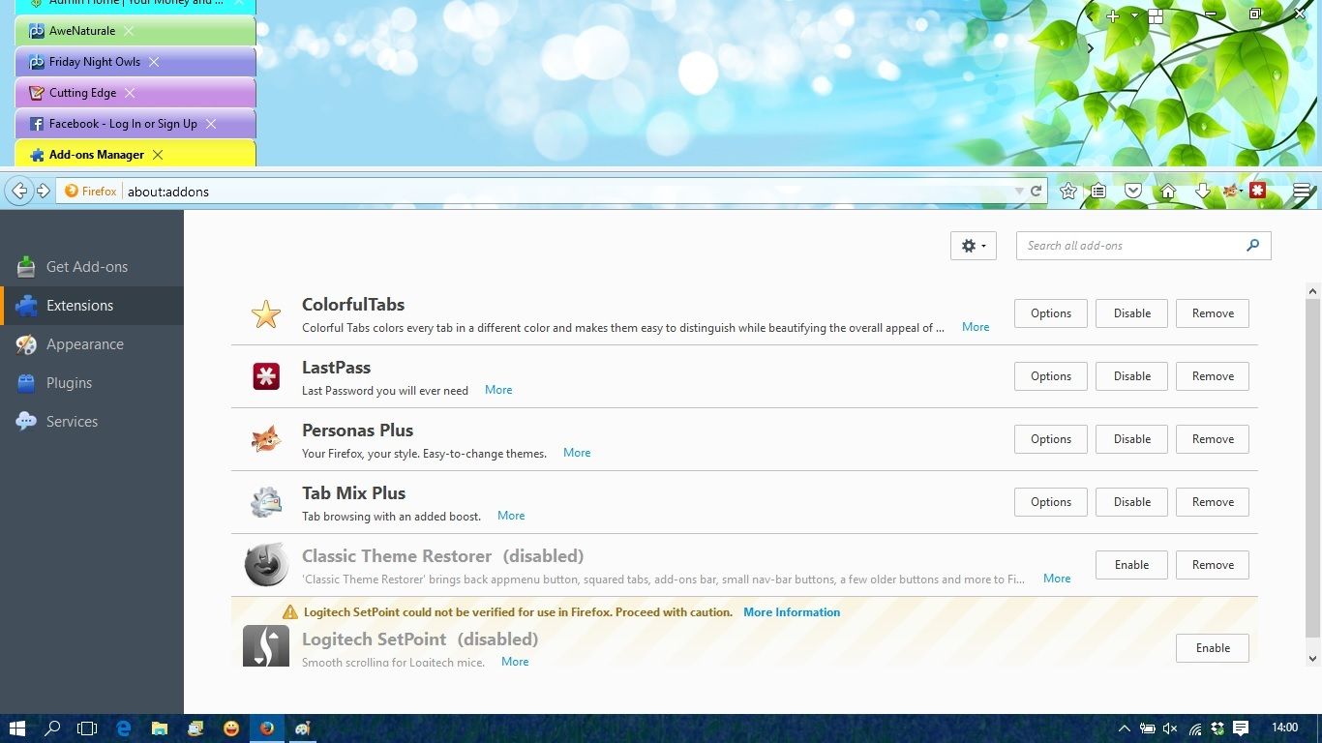Open a new tab with the plus icon
1322x743 pixels.
click(x=1113, y=15)
